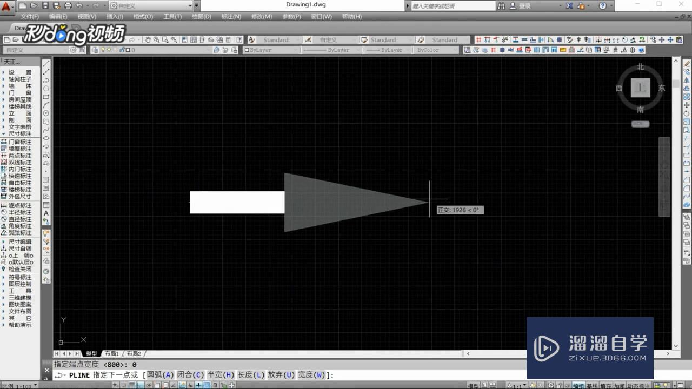Select the Line draw tool
The height and width of the screenshot is (389, 692).
[x=46, y=63]
